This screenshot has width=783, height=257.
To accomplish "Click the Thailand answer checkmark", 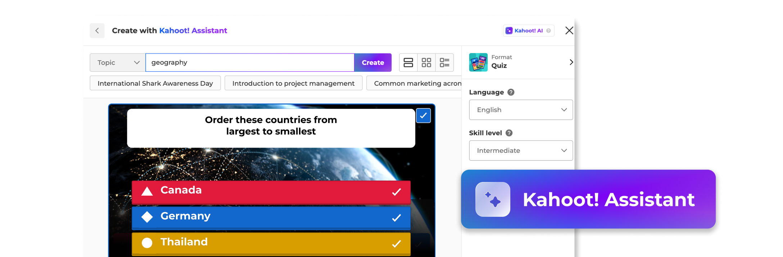I will 397,244.
